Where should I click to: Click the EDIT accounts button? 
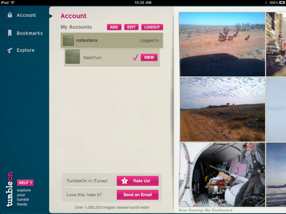[131, 27]
